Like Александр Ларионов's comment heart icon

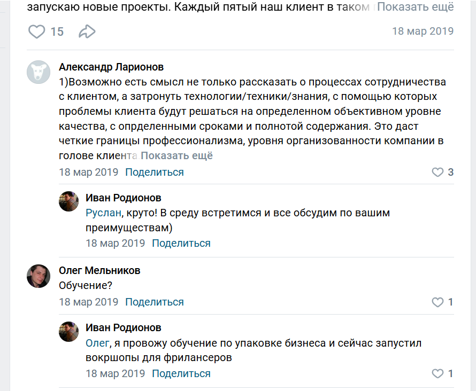tap(439, 172)
